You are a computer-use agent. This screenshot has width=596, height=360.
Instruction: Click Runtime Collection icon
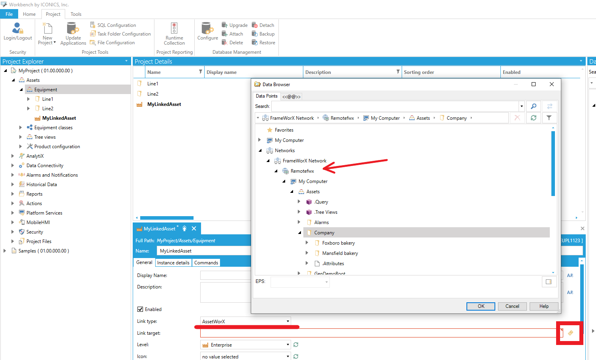(x=174, y=34)
